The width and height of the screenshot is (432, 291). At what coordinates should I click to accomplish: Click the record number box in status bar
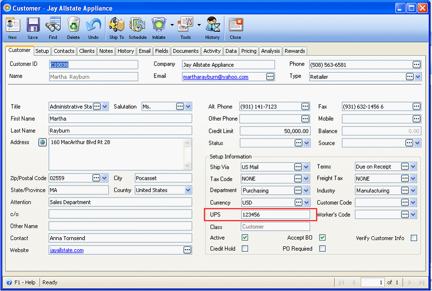[373, 282]
